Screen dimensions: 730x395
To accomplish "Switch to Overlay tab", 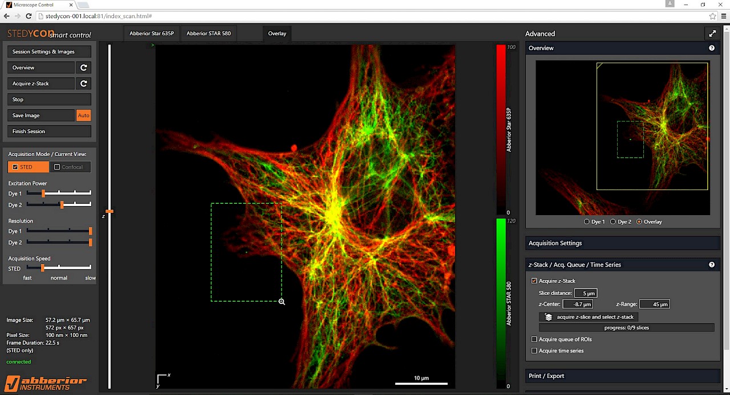I will coord(277,34).
